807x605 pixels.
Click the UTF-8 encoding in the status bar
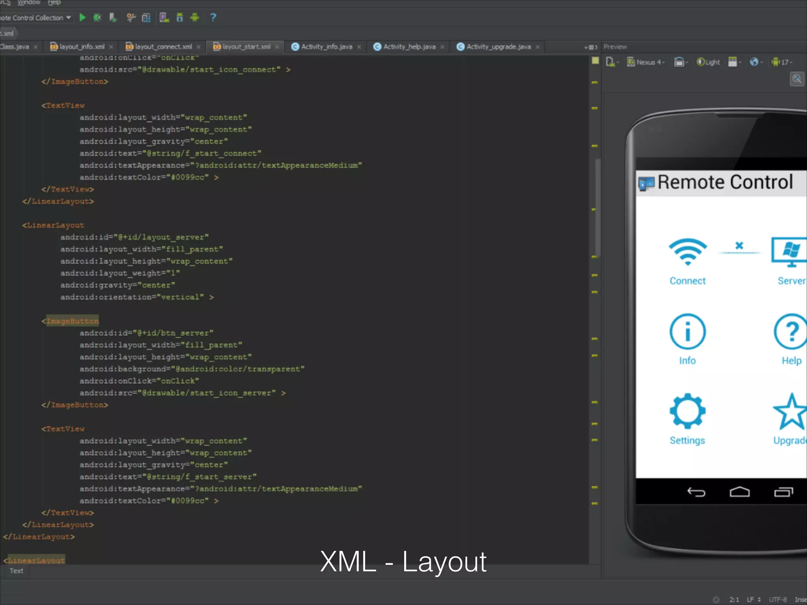(x=777, y=599)
